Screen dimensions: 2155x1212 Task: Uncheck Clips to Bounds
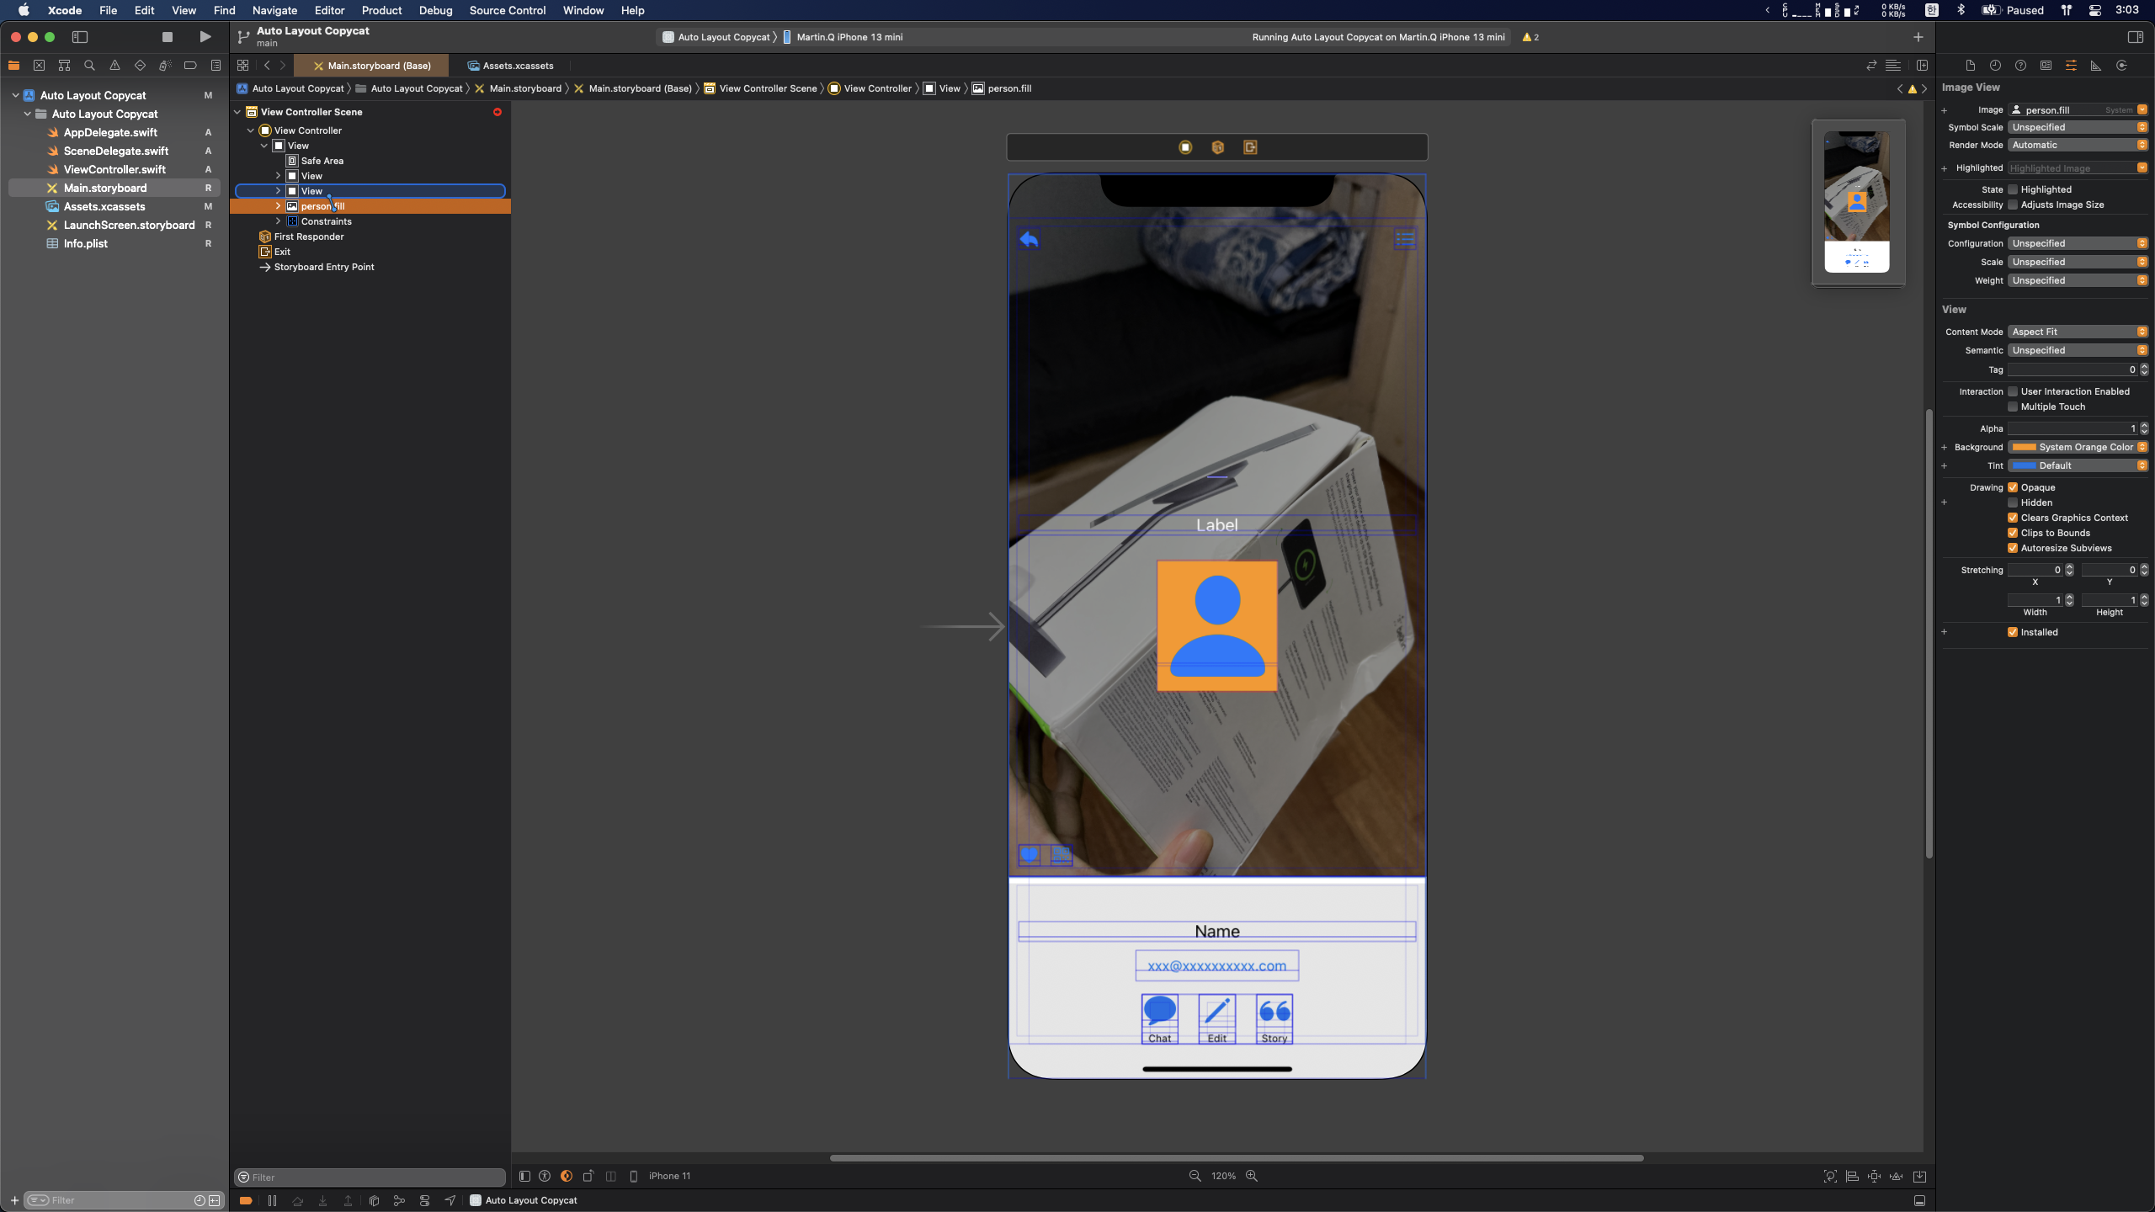coord(2013,533)
